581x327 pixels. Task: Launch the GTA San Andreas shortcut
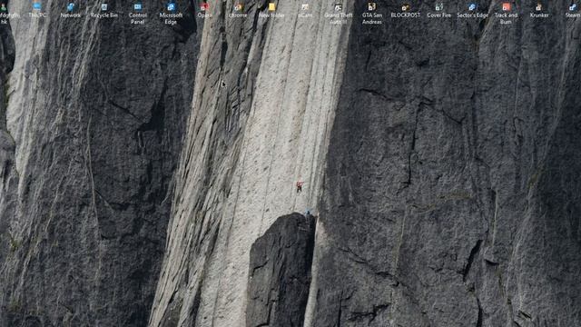372,13
